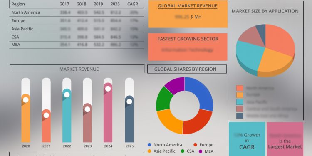Select the "2018" table column header
This screenshot has width=312, height=156.
pyautogui.click(x=82, y=4)
